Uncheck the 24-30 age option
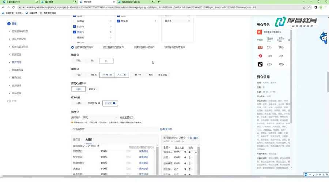The image size is (329, 183). coord(107,75)
